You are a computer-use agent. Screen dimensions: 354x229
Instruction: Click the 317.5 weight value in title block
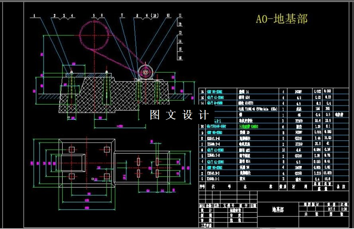tap(332, 209)
